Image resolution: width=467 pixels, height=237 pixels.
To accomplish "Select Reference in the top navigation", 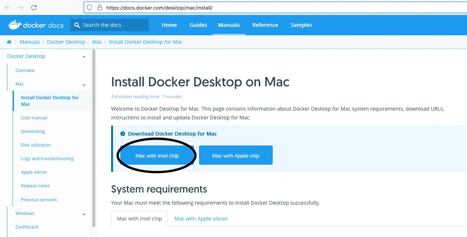I will pos(265,25).
